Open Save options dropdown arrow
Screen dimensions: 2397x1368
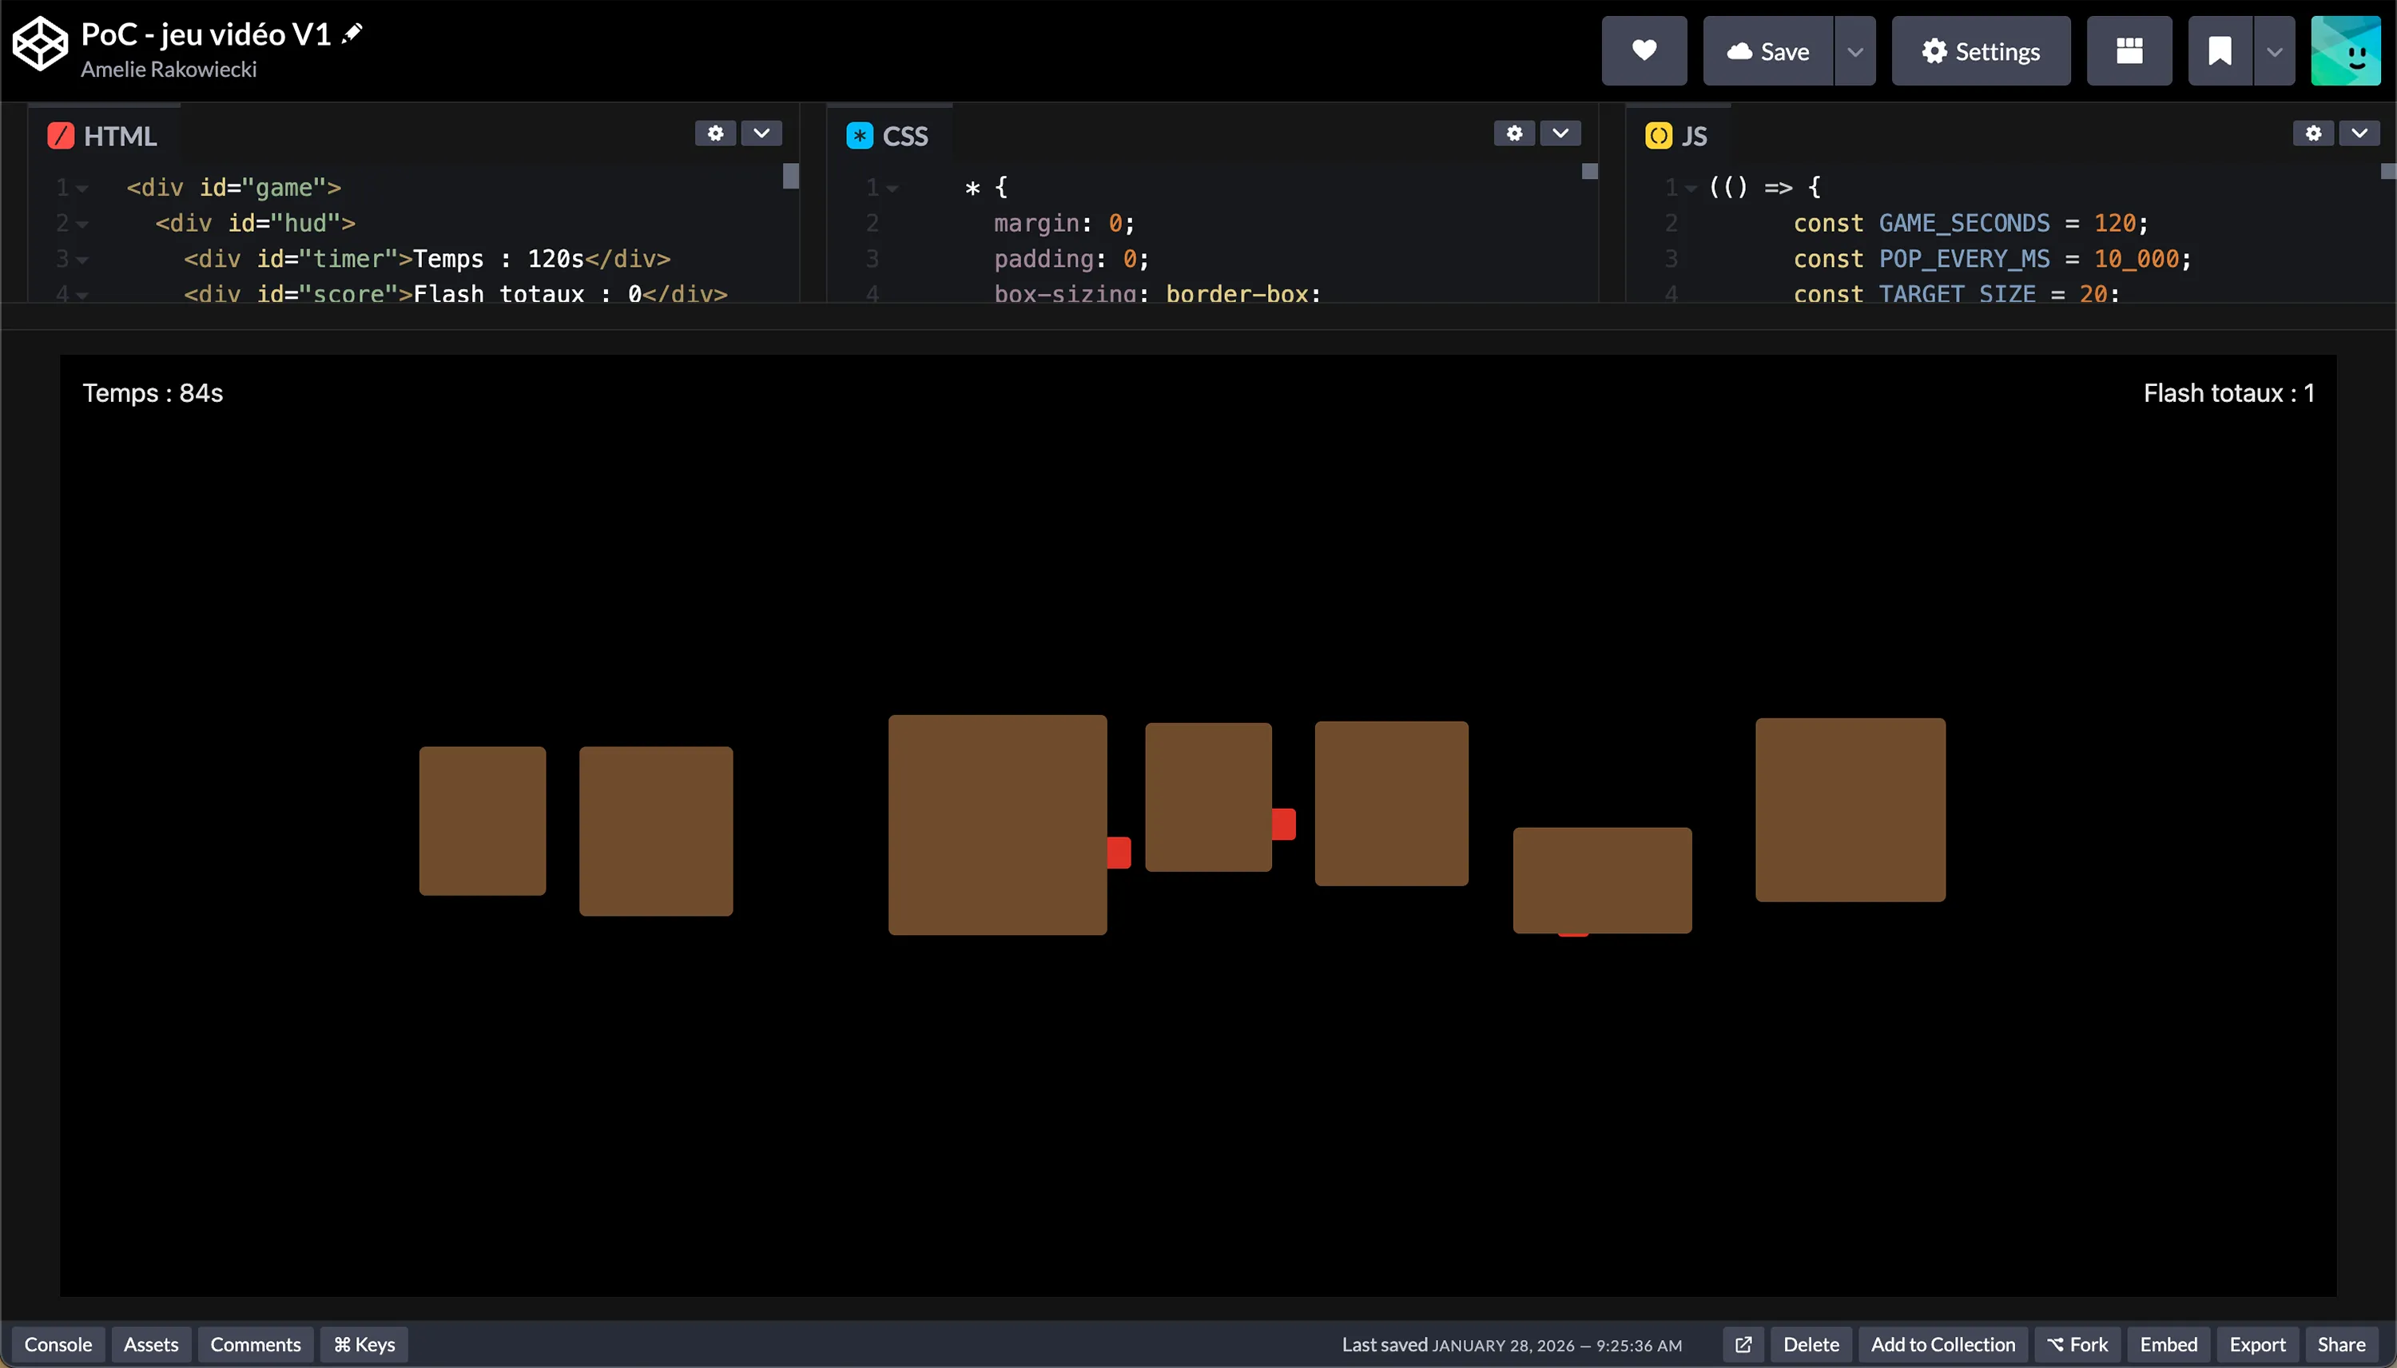pyautogui.click(x=1855, y=50)
